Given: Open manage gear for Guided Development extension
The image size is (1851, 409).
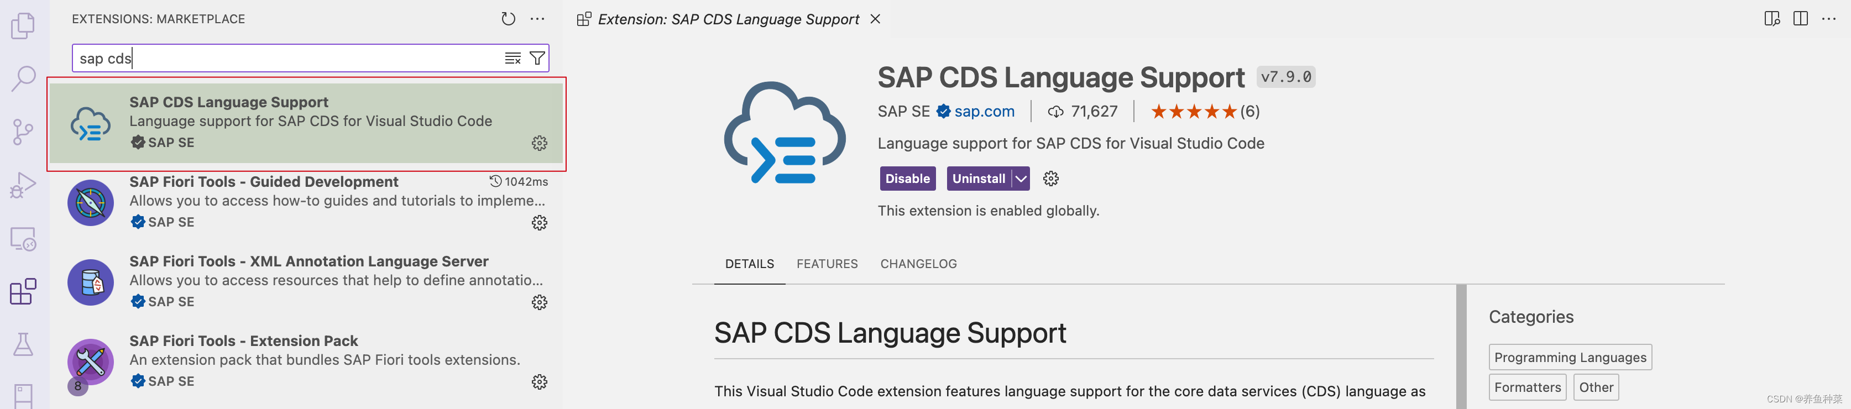Looking at the screenshot, I should (540, 223).
